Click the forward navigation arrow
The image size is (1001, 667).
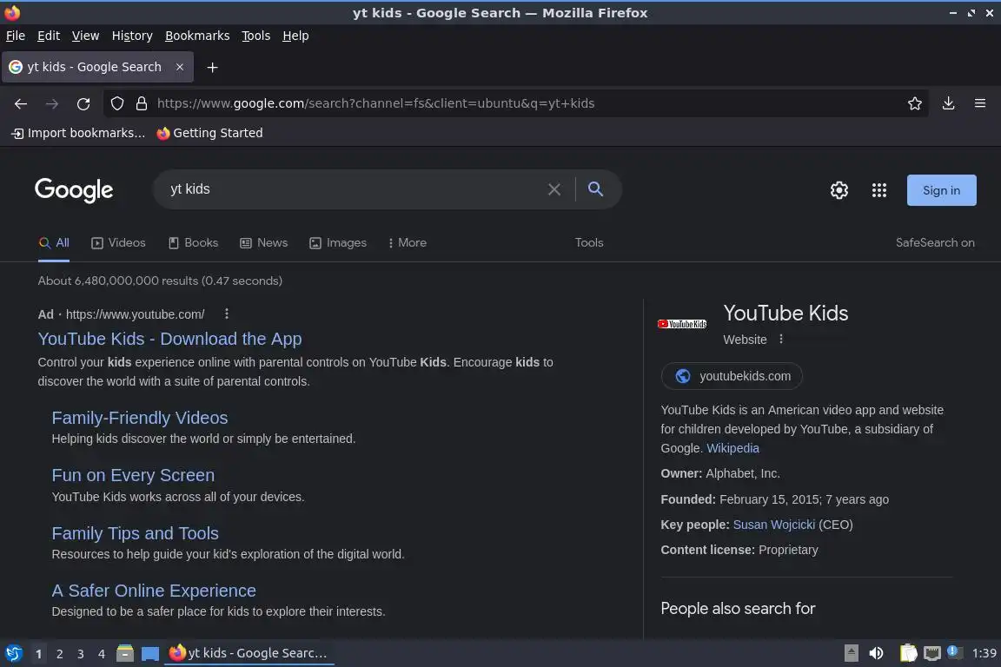point(52,103)
